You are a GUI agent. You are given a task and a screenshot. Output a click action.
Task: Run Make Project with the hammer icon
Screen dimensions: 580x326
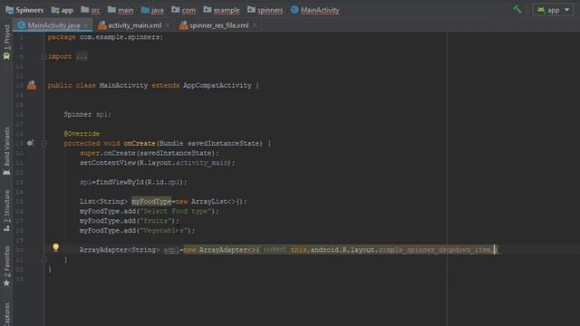point(517,9)
